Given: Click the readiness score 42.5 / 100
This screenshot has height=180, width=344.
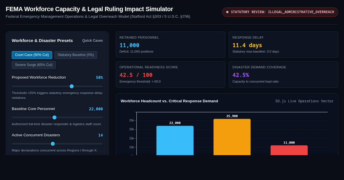Looking at the screenshot, I should 136,75.
